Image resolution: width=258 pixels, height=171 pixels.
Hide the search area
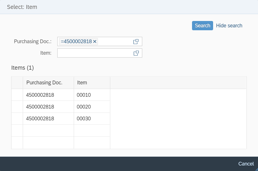(229, 26)
